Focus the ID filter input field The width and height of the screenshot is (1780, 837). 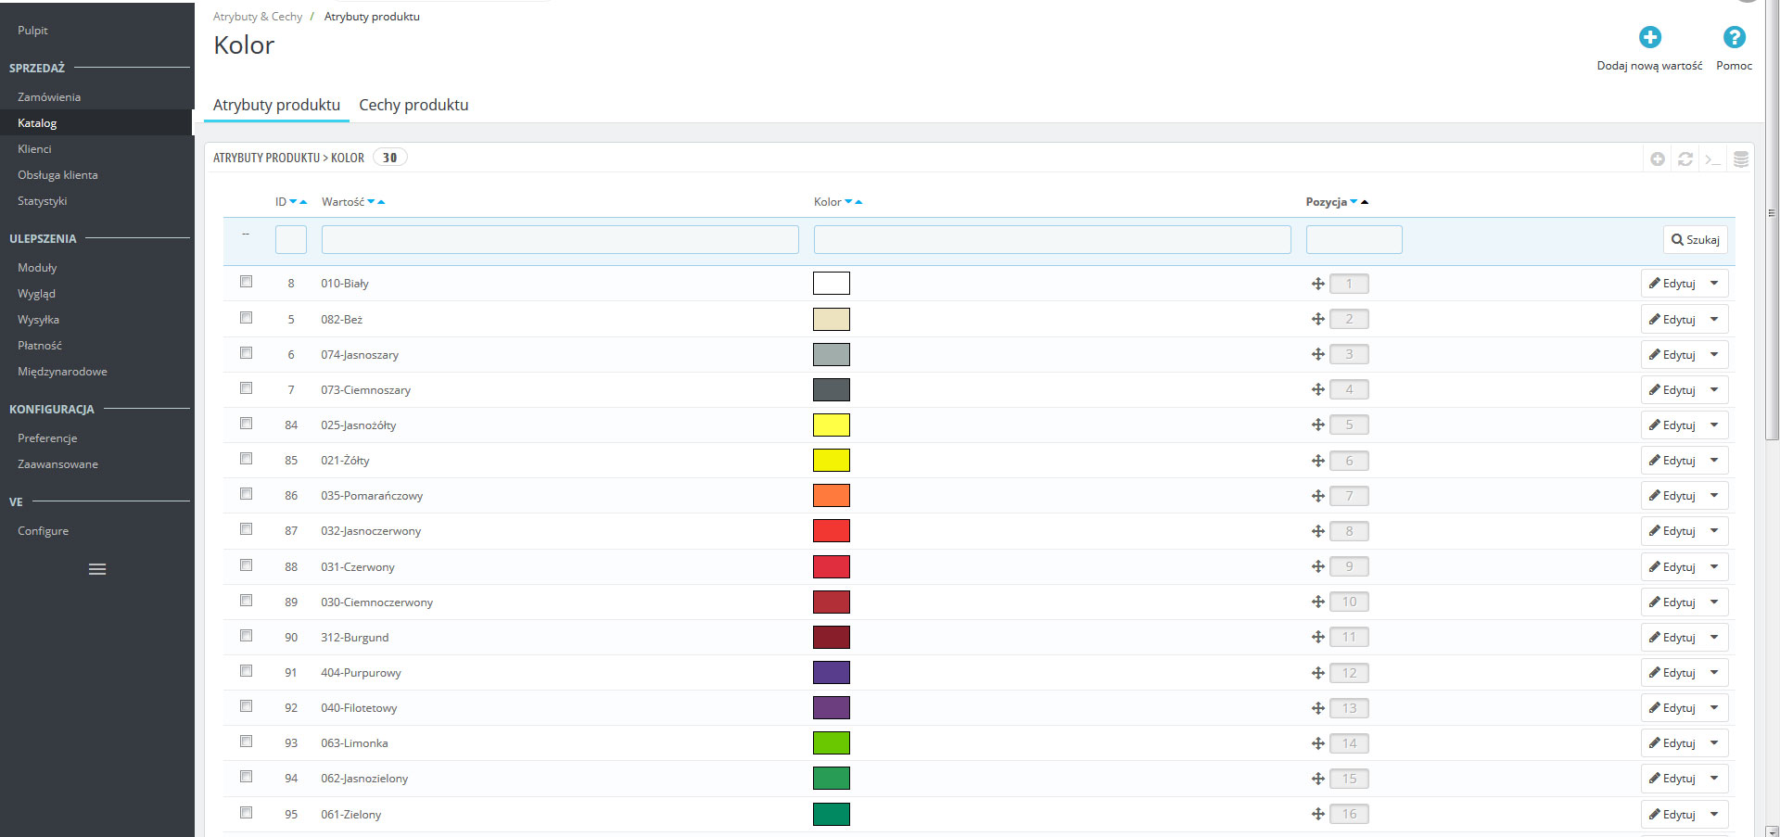291,239
